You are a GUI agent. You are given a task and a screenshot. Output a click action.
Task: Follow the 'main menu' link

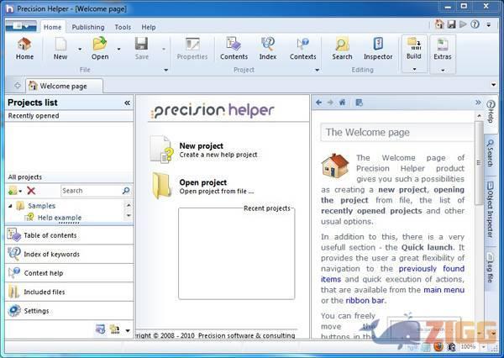[444, 290]
